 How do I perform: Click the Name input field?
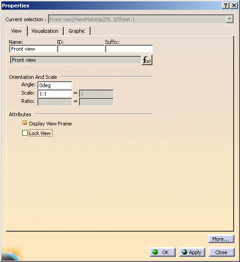point(33,49)
